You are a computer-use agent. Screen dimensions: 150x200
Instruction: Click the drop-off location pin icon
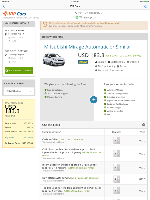click(x=6, y=55)
